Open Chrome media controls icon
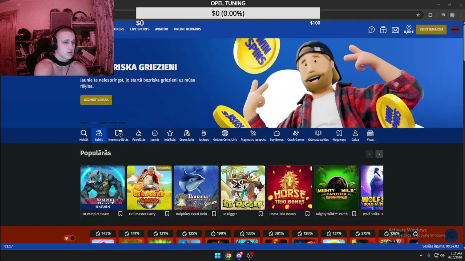 (443, 15)
